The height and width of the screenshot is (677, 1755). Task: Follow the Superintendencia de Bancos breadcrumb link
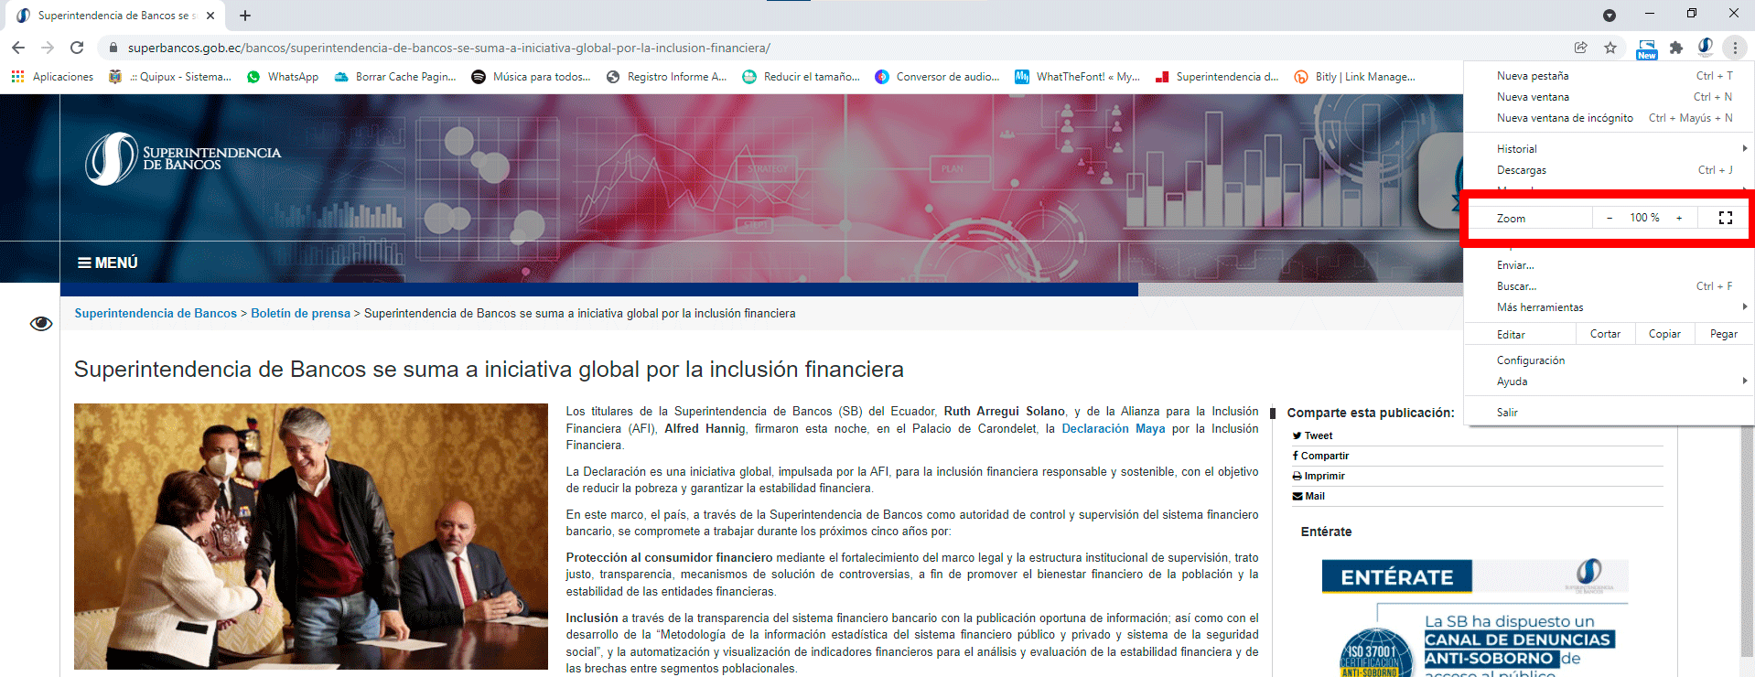point(156,314)
